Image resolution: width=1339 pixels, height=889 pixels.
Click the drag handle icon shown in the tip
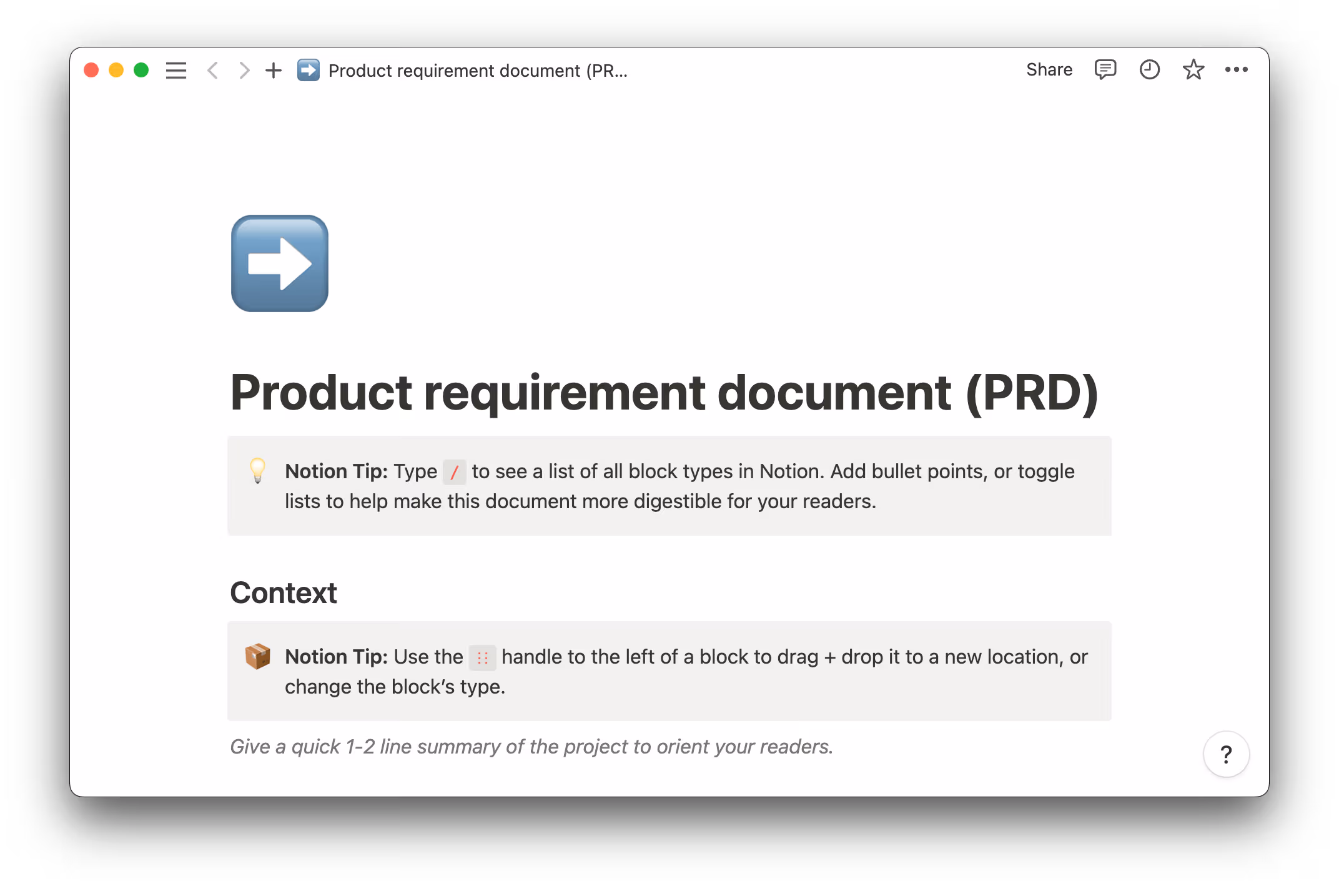click(482, 657)
